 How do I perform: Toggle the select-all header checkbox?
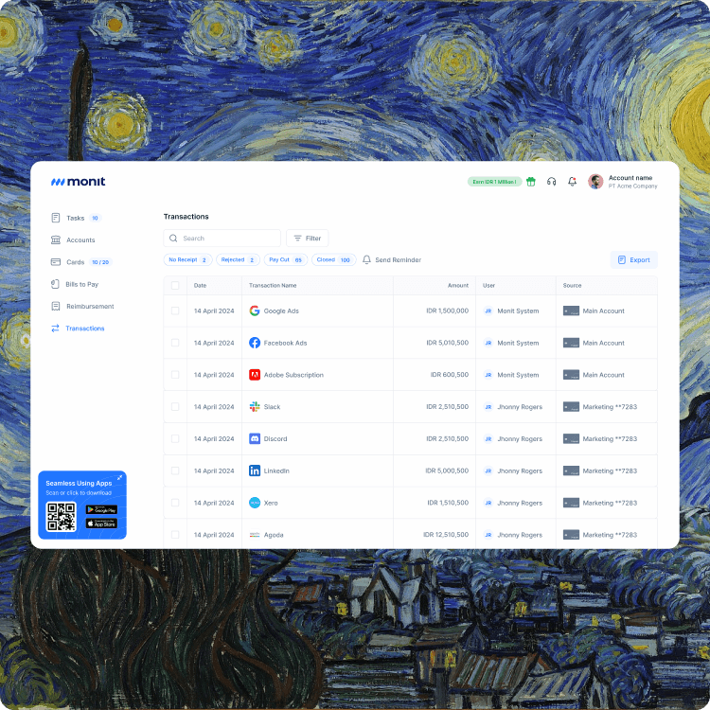[175, 285]
